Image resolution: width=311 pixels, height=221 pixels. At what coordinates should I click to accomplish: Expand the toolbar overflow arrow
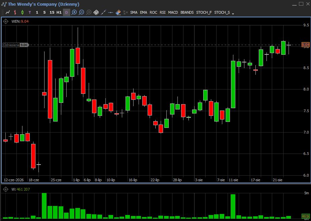[233, 14]
